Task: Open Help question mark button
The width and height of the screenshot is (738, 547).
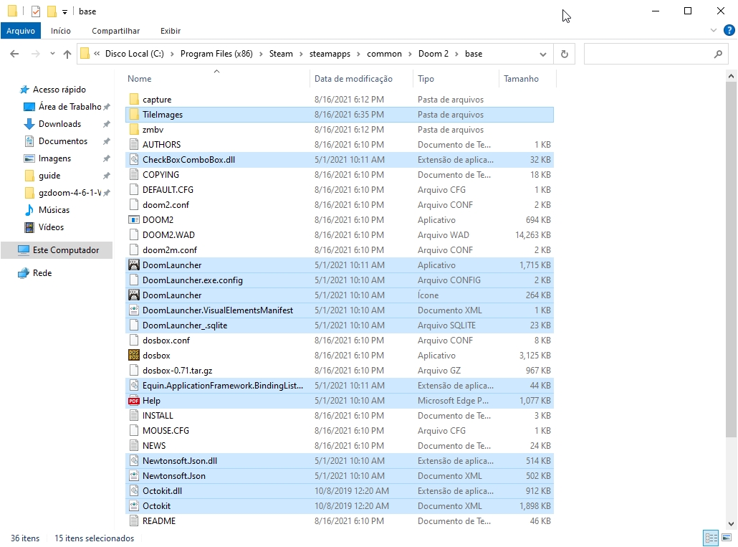Action: 729,31
